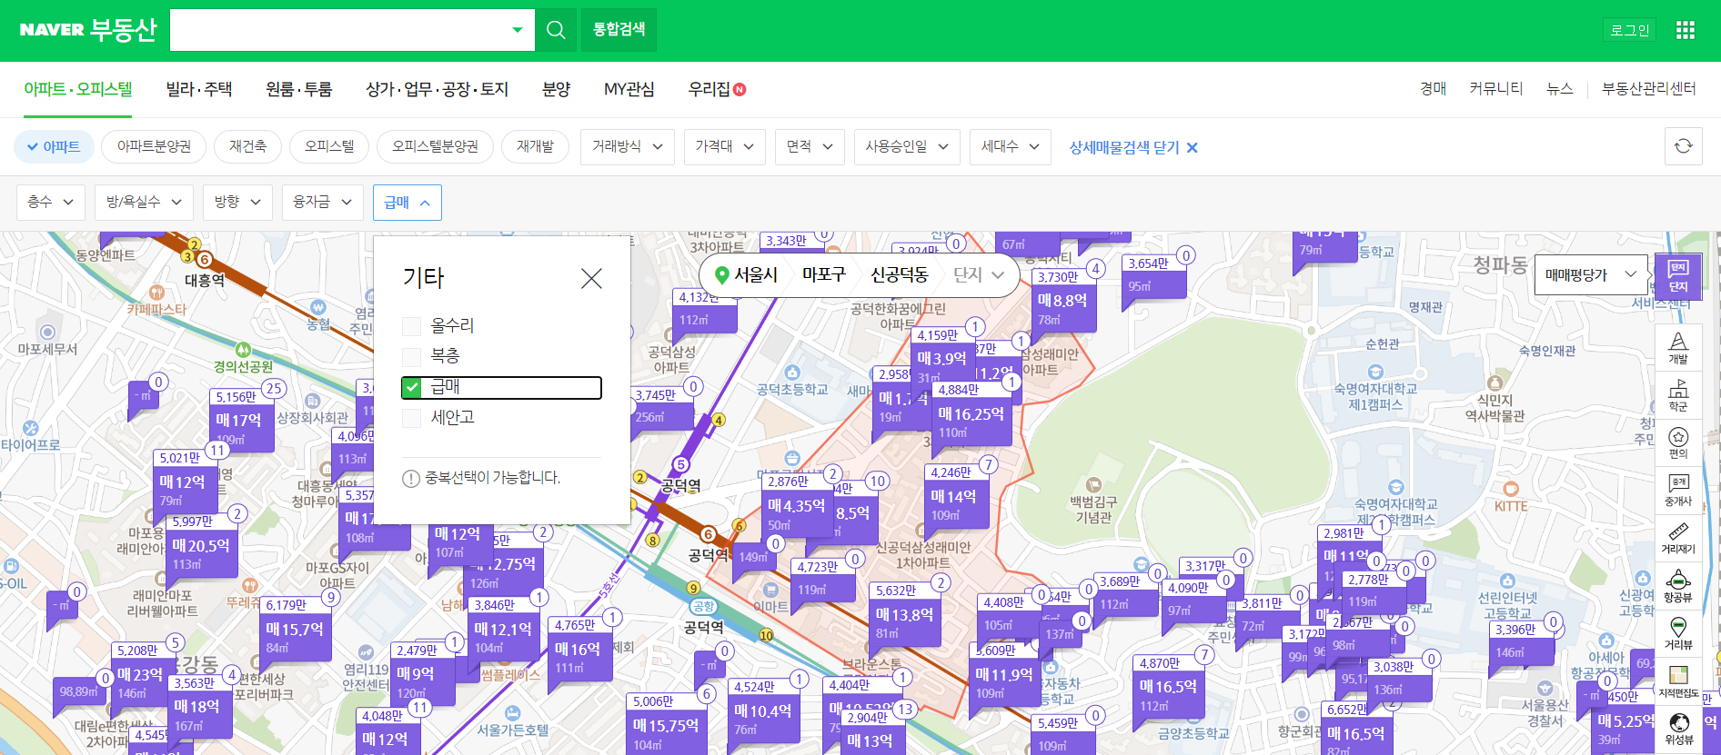Open the 뉴스 link
Viewport: 1721px width, 755px height.
pos(1559,88)
